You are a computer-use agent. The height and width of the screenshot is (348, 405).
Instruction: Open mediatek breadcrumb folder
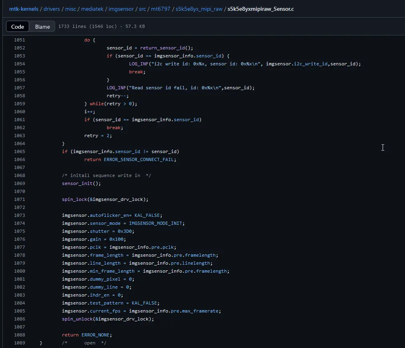(x=92, y=9)
